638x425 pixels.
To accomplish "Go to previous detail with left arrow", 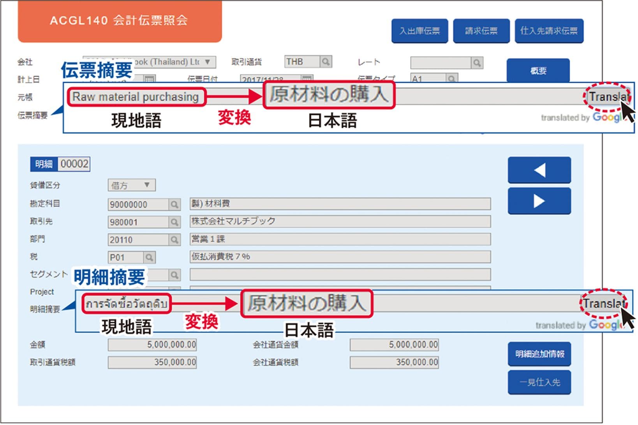I will (x=539, y=170).
